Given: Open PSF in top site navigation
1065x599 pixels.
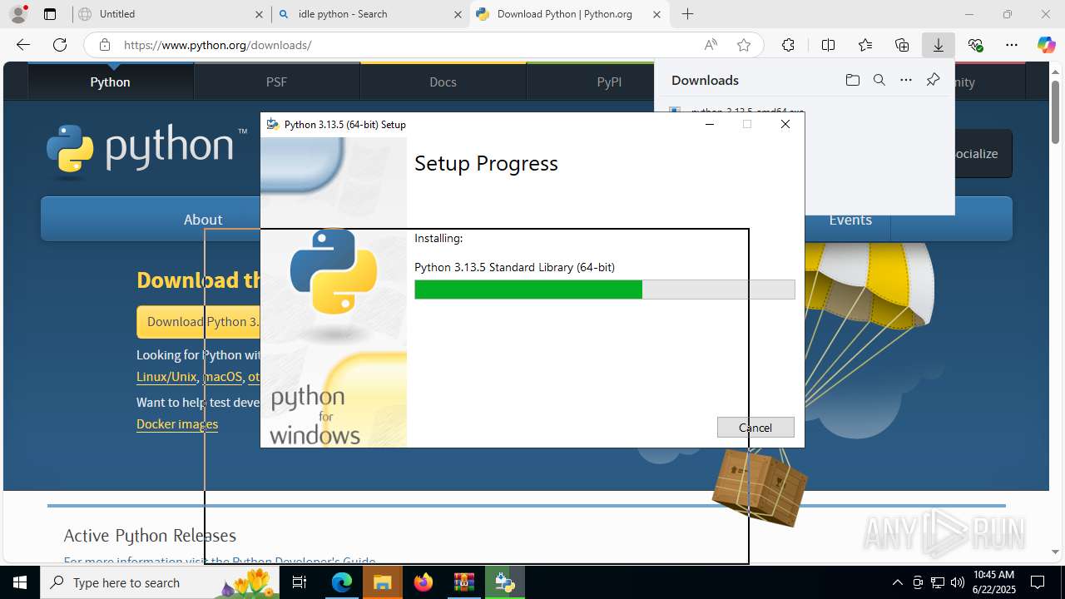Looking at the screenshot, I should coord(276,82).
